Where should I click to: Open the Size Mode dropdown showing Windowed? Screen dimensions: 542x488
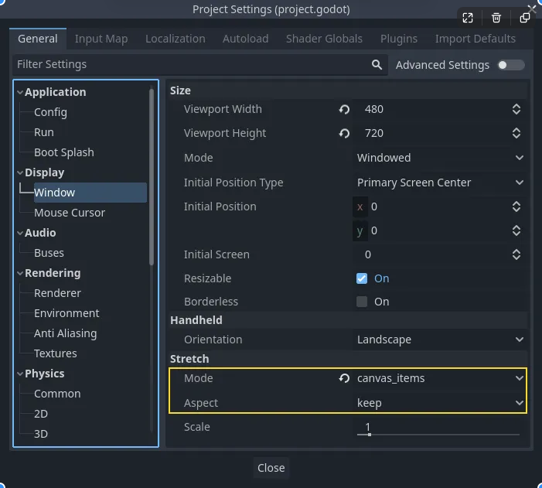[440, 158]
